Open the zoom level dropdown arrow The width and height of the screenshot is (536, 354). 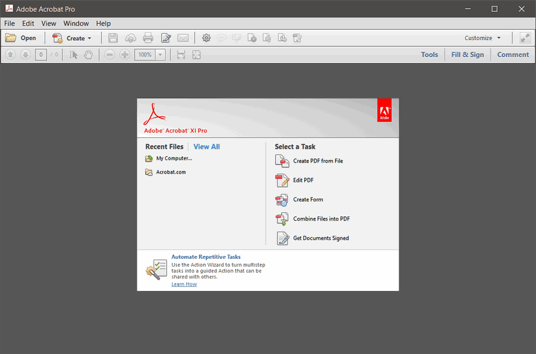(160, 55)
